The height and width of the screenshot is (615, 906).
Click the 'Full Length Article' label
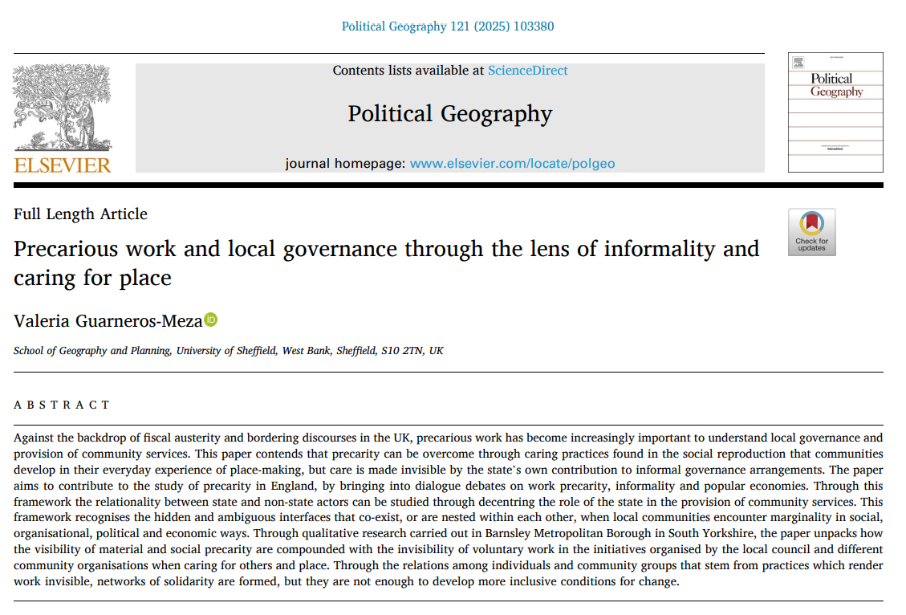point(80,214)
